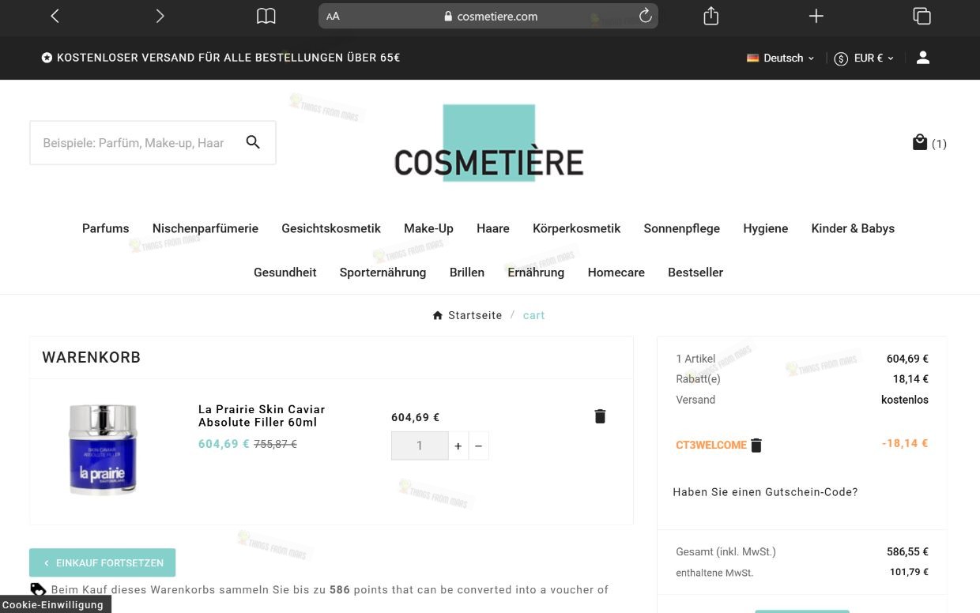Click the Startseite breadcrumb link
The image size is (980, 613).
click(x=467, y=315)
